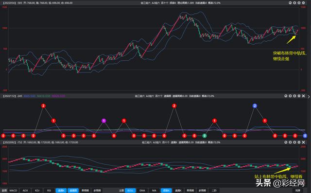Image resolution: width=311 pixels, height=193 pixels.
Task: Click the 72.0% probability text in top header
Action: click(214, 3)
